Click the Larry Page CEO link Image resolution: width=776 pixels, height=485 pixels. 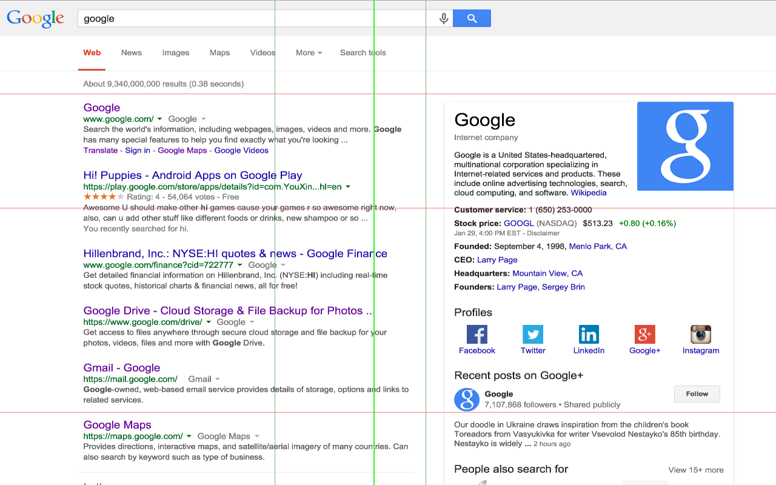(x=497, y=259)
